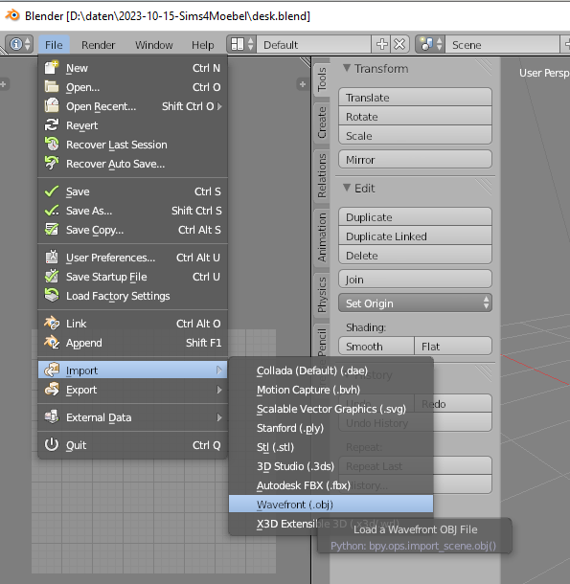
Task: Click the Scale button
Action: tap(415, 136)
